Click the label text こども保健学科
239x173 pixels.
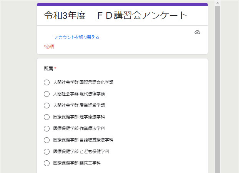[95, 151]
